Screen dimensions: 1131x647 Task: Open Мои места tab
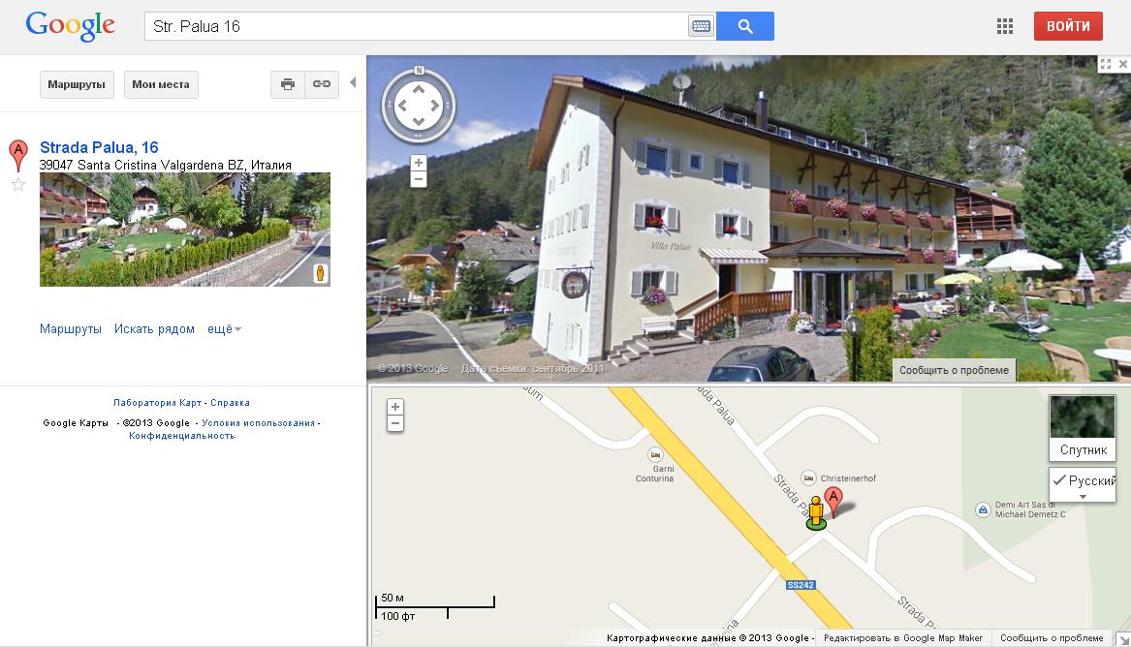[x=161, y=84]
